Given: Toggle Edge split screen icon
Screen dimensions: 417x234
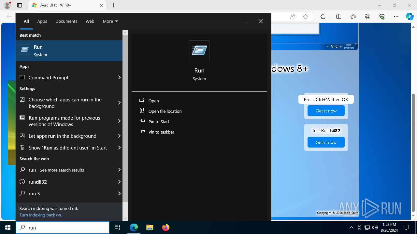Looking at the screenshot, I should 338,17.
